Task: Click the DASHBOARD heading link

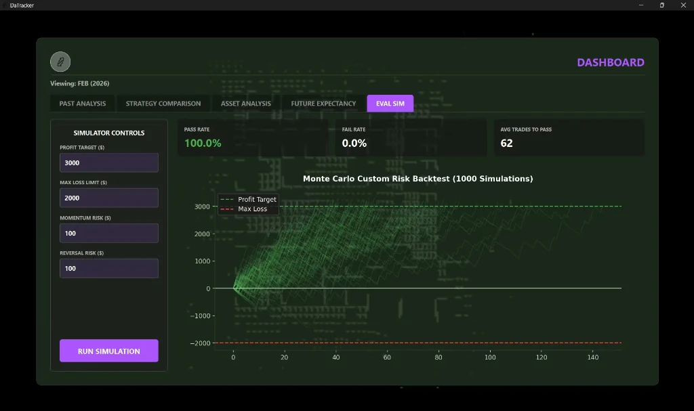Action: click(610, 62)
